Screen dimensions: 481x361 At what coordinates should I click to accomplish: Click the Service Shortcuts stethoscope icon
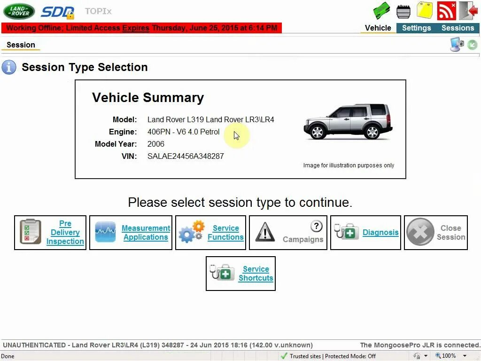click(222, 272)
